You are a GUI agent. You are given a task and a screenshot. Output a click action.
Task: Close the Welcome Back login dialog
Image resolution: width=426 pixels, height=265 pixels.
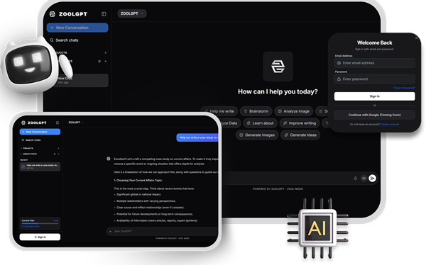417,38
